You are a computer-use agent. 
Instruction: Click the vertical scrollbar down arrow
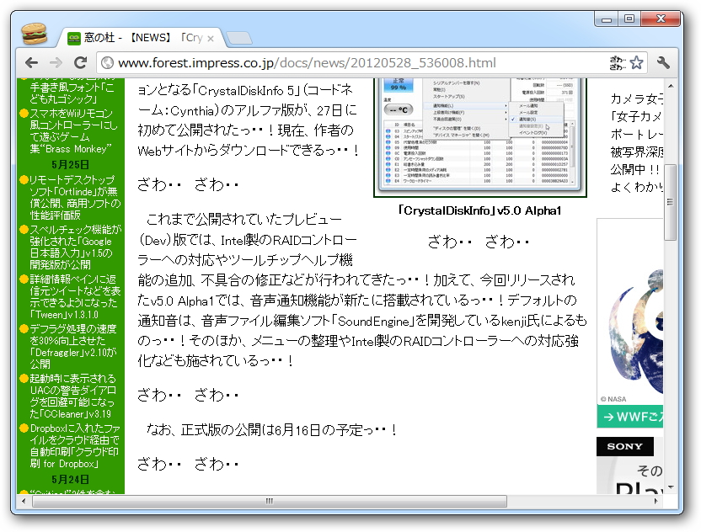pyautogui.click(x=670, y=487)
